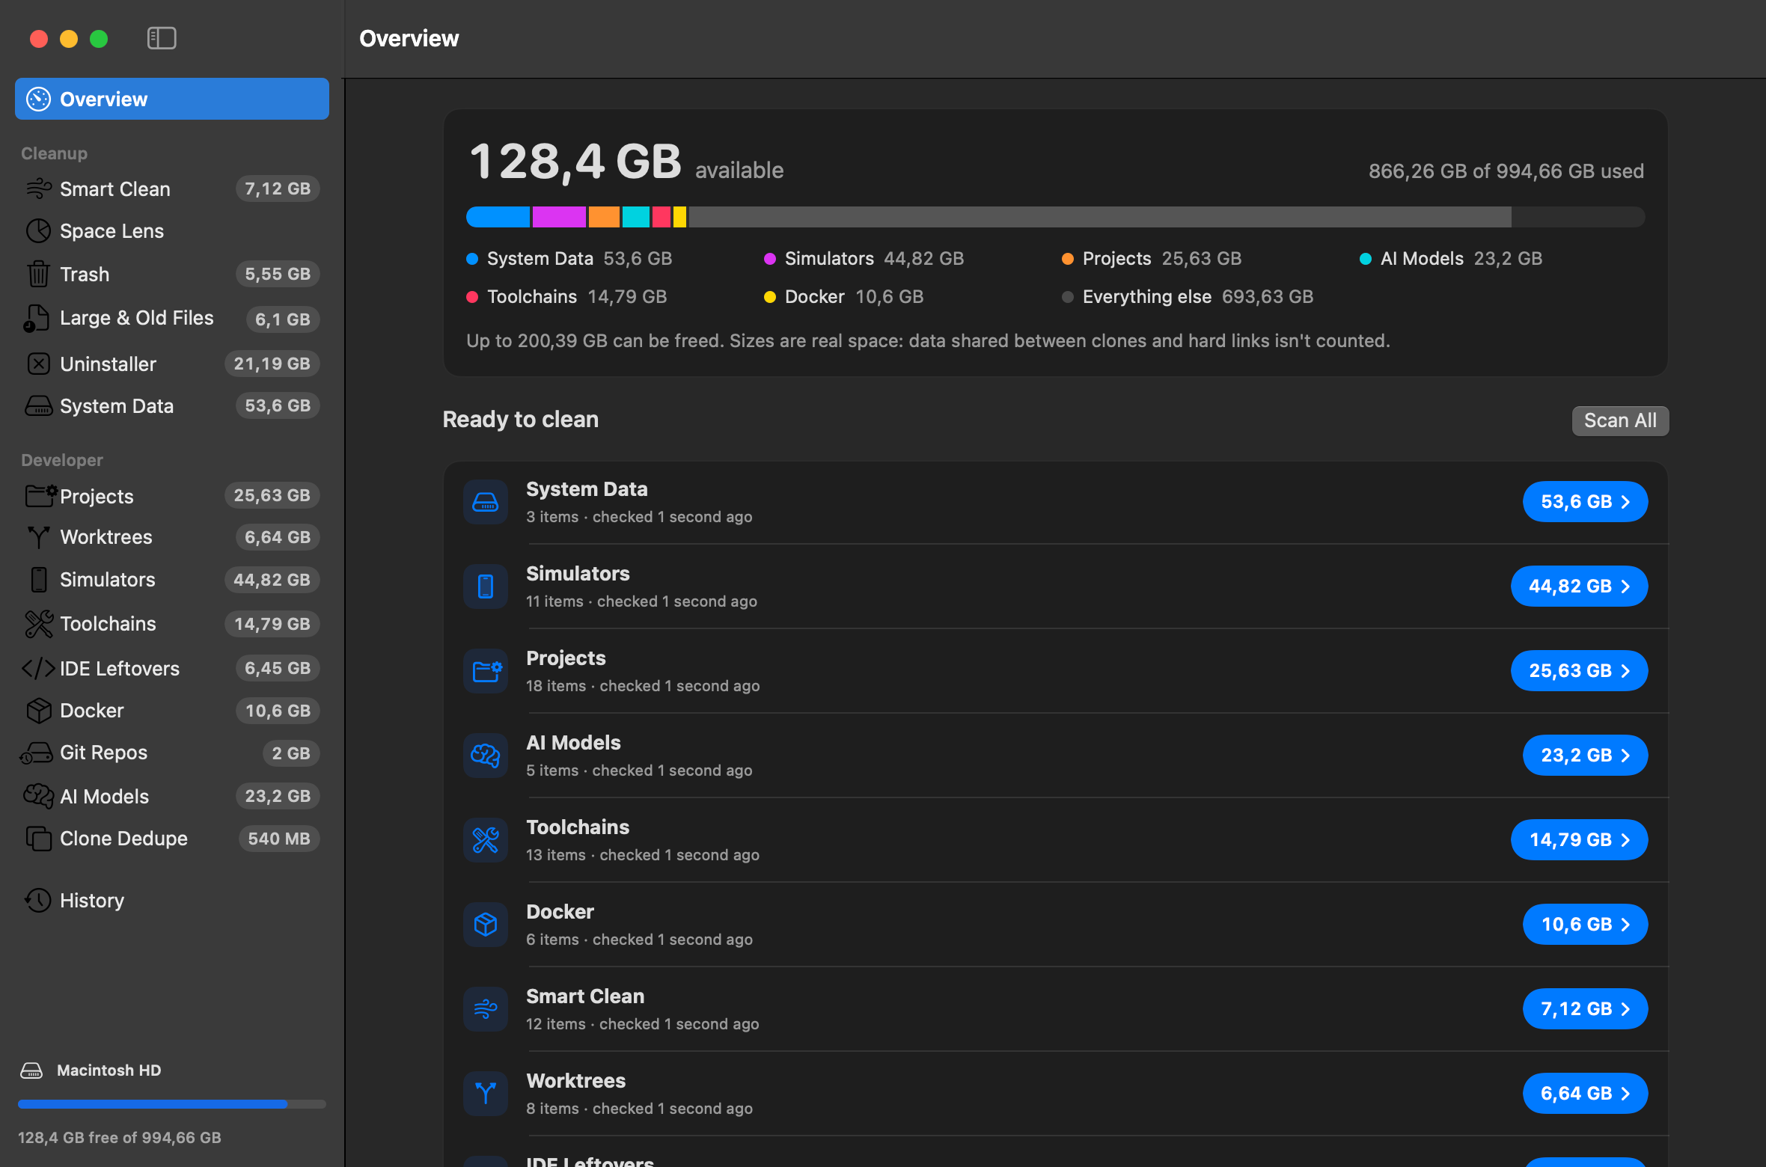The image size is (1766, 1167).
Task: Open AI Models via 23,2 GB chevron button
Action: point(1585,755)
